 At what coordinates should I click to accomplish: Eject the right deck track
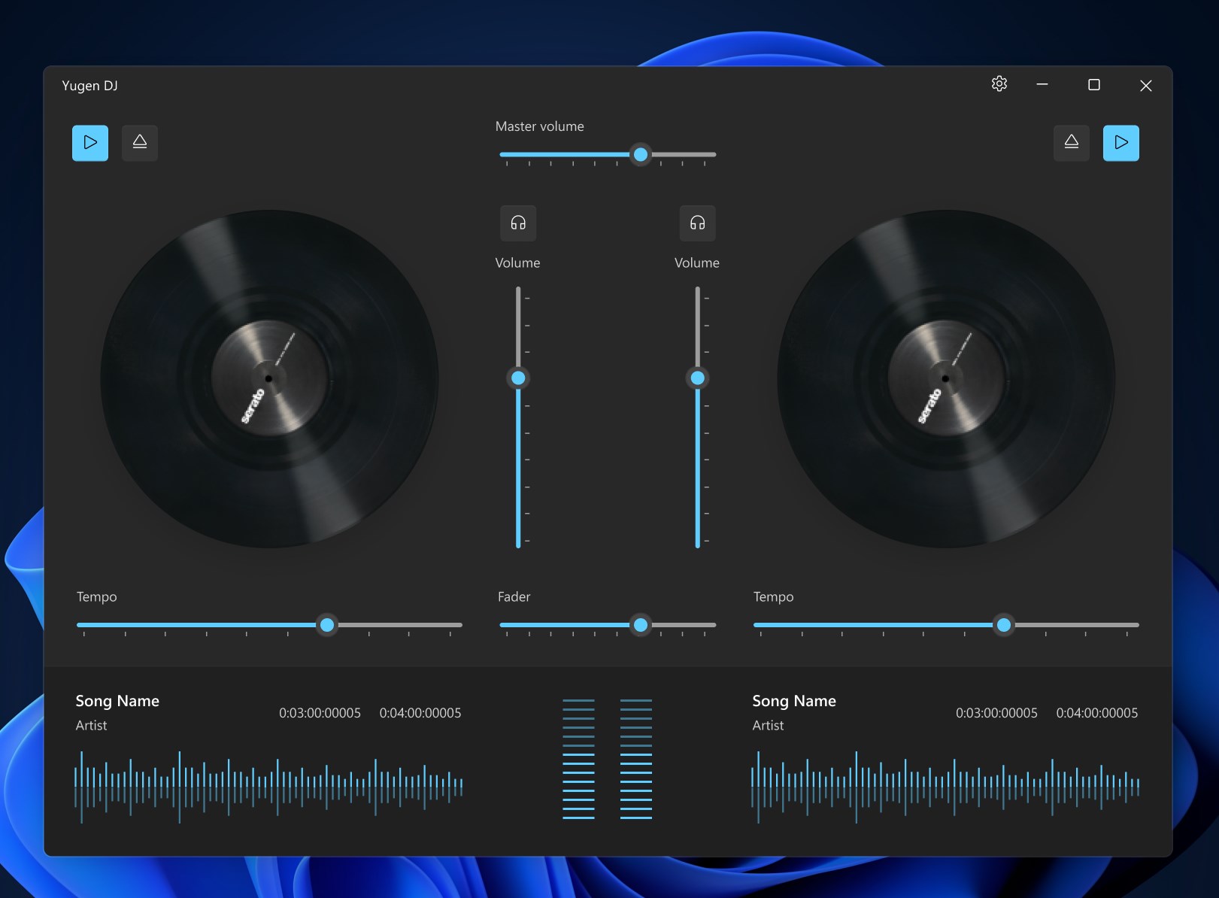tap(1072, 143)
